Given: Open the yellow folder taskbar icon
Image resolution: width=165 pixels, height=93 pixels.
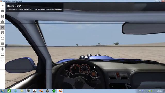Looking at the screenshot, I should (x=22, y=91).
